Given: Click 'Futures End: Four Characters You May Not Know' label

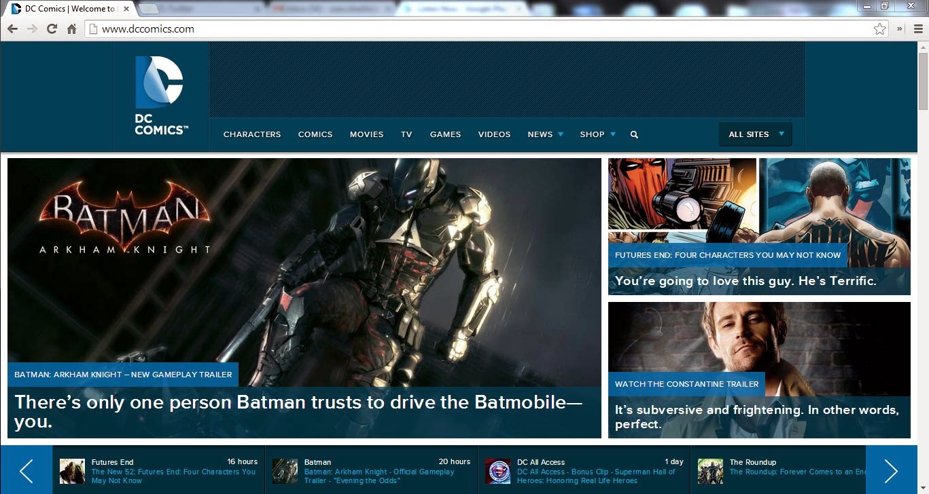Looking at the screenshot, I should tap(728, 255).
